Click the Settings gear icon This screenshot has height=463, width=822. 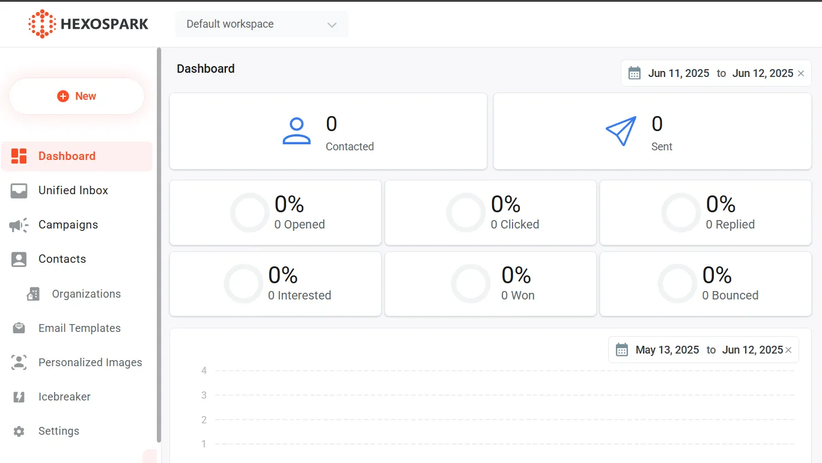coord(19,431)
